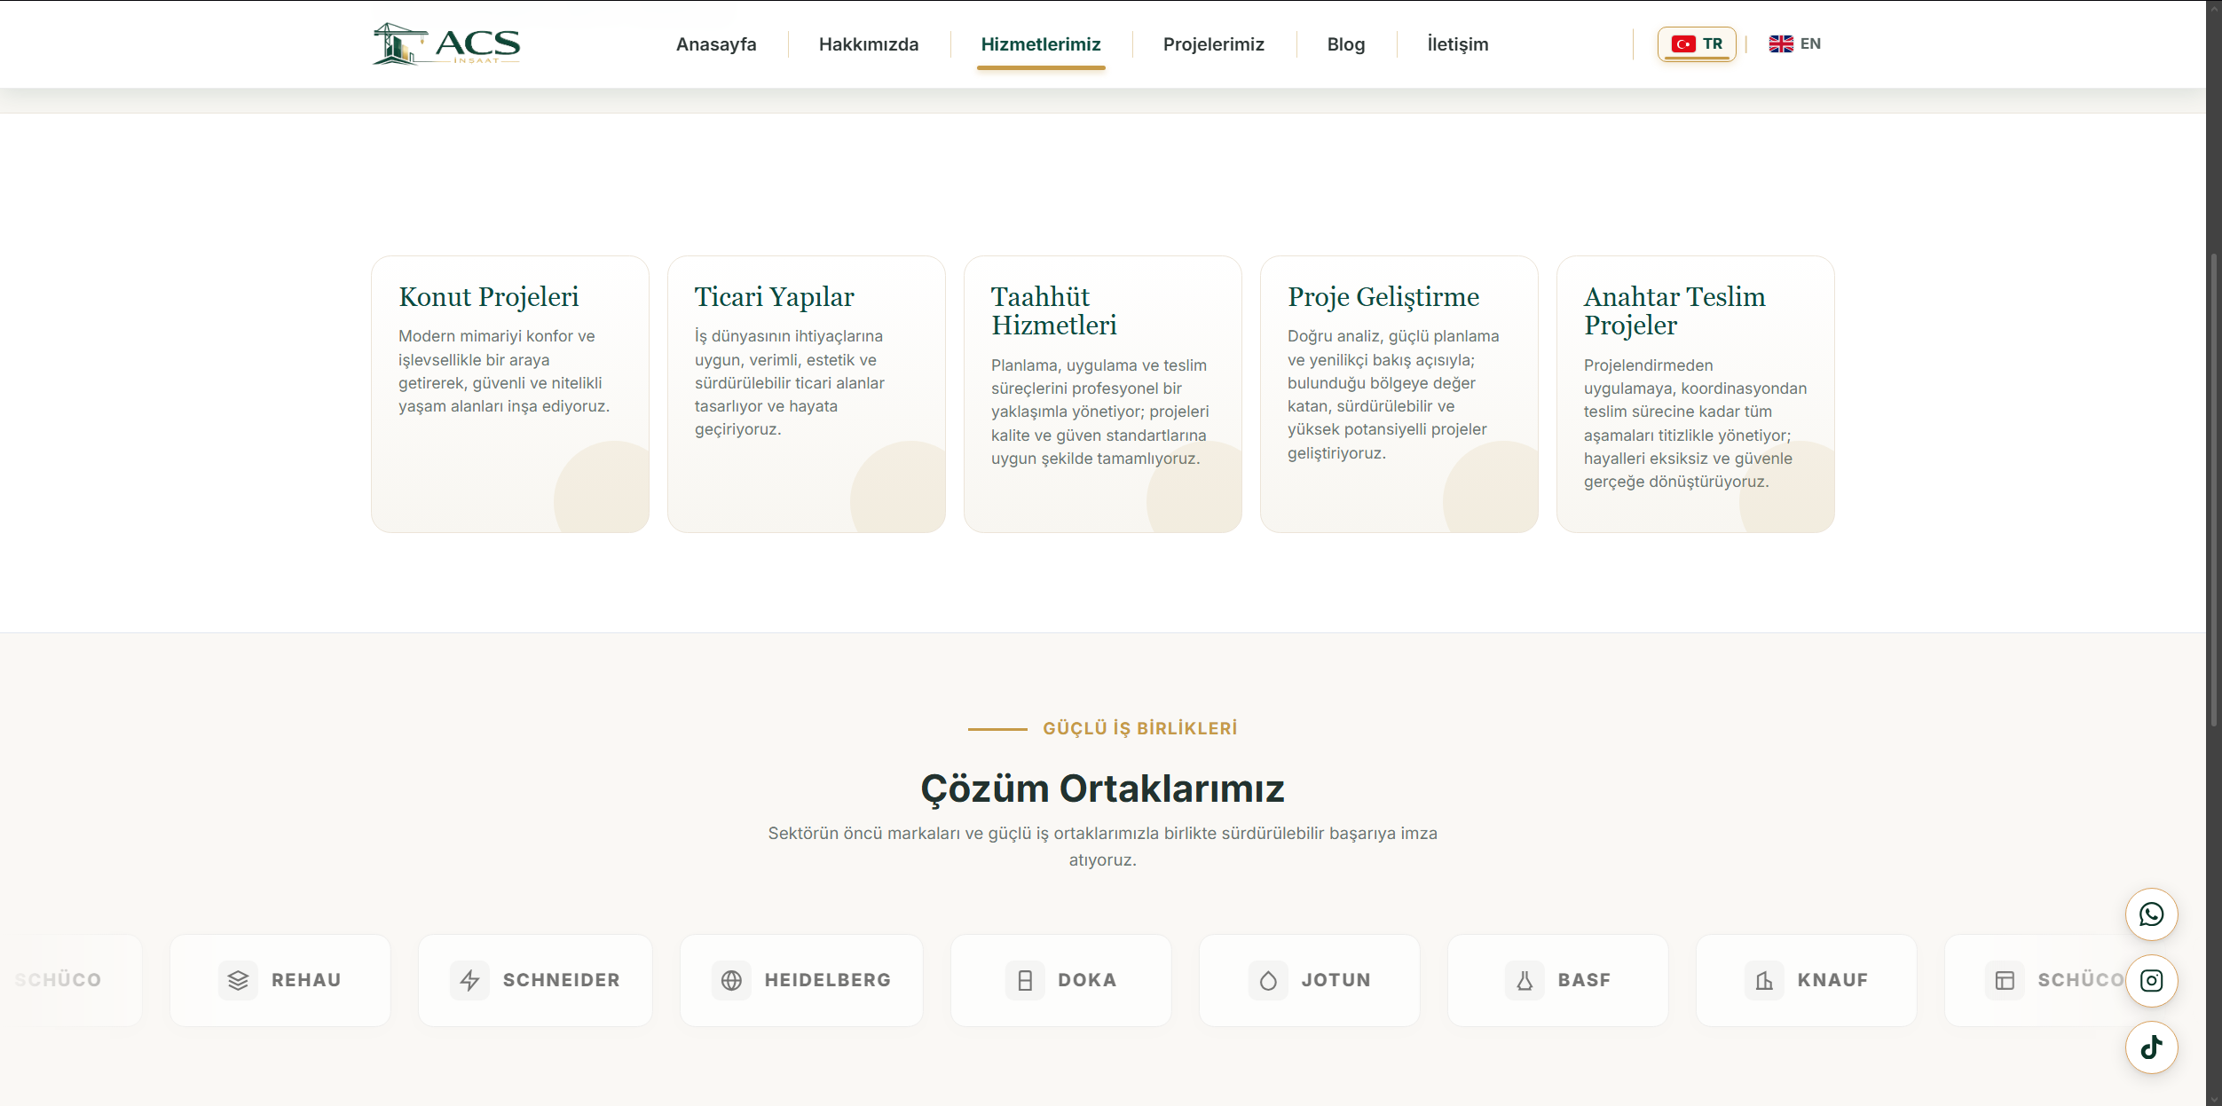
Task: Open Projelerimiz menu item
Action: (1214, 44)
